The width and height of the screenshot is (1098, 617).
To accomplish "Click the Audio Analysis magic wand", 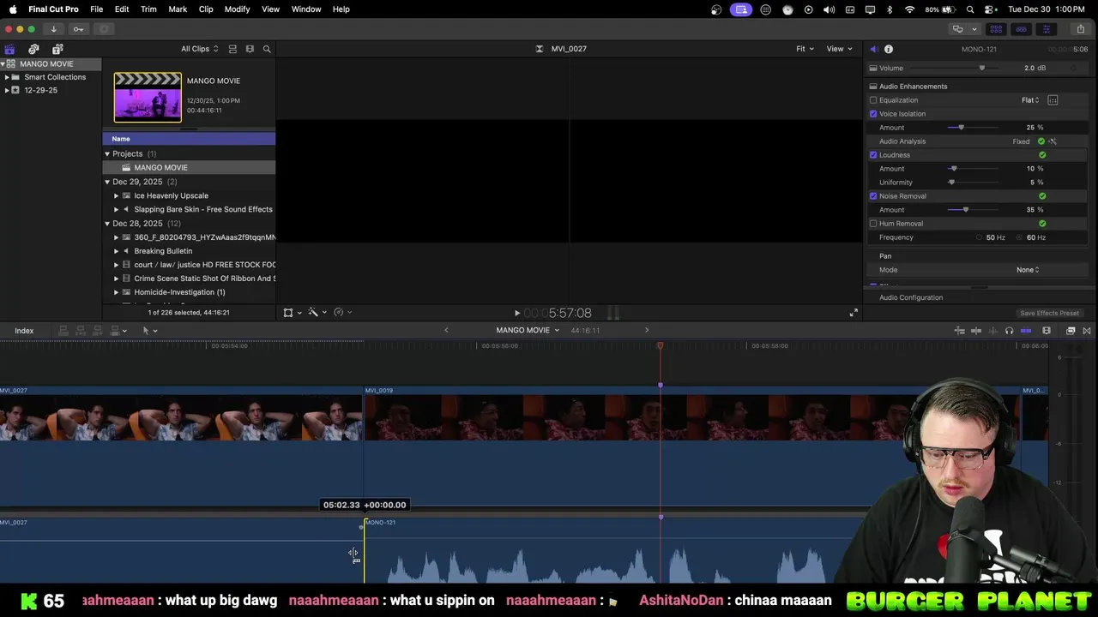I will pos(1053,141).
